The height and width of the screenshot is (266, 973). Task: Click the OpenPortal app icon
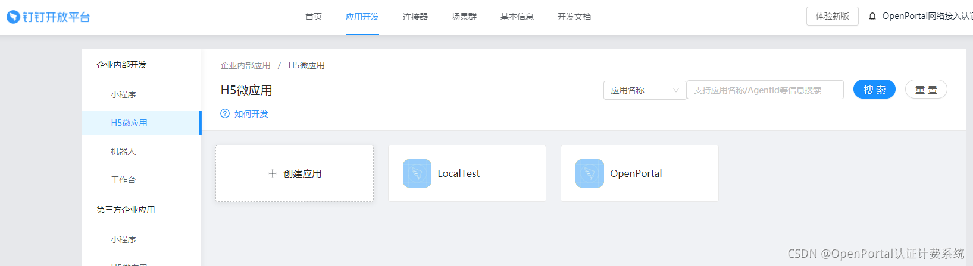coord(590,173)
